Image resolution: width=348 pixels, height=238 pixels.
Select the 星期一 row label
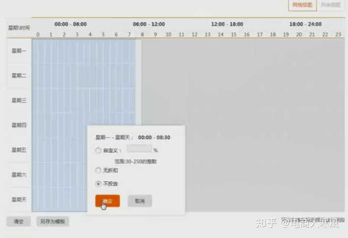(19, 50)
